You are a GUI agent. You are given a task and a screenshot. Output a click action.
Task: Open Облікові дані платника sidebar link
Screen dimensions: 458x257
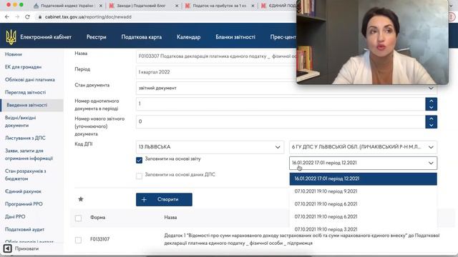point(30,79)
